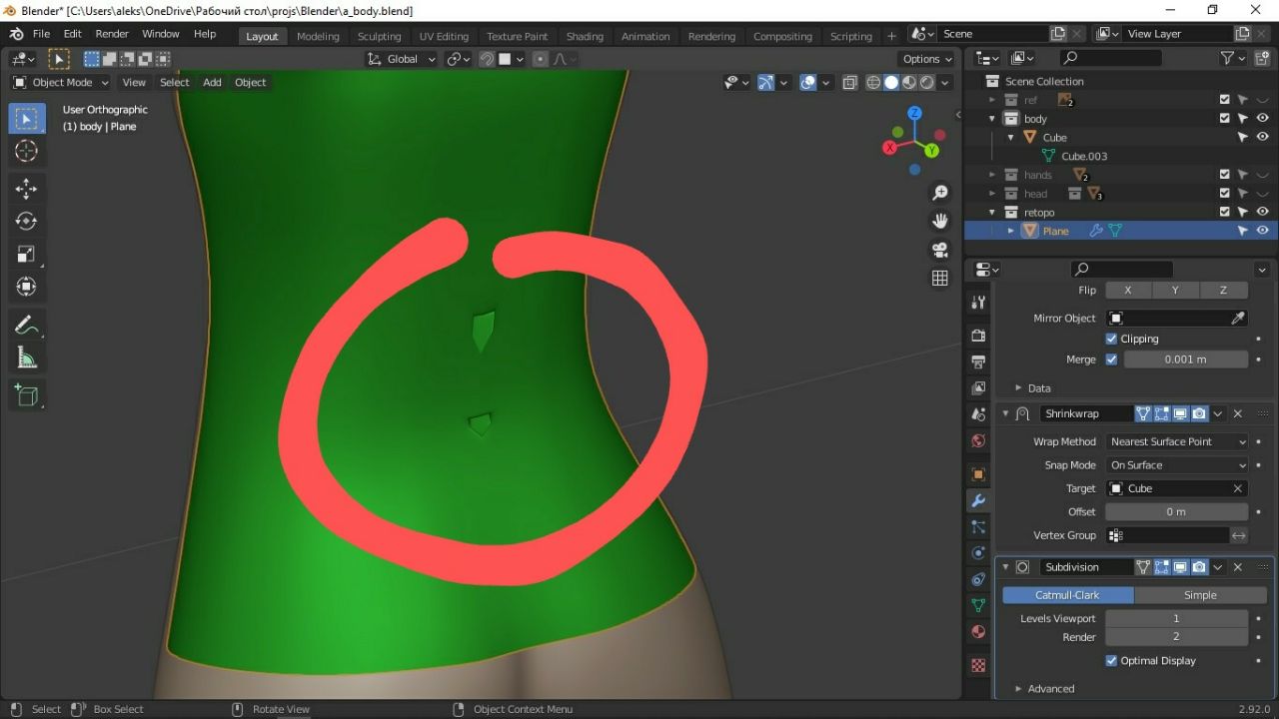Toggle Flip Z axis button
Image resolution: width=1279 pixels, height=719 pixels.
click(1223, 290)
